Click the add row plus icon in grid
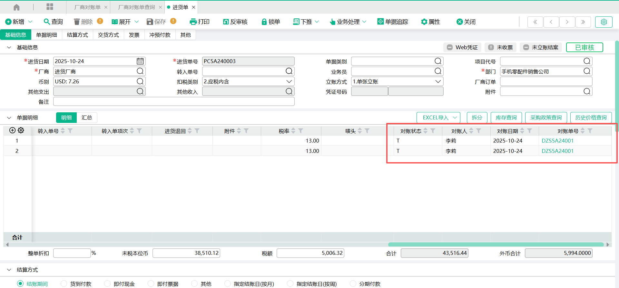The height and width of the screenshot is (288, 619). click(x=12, y=130)
